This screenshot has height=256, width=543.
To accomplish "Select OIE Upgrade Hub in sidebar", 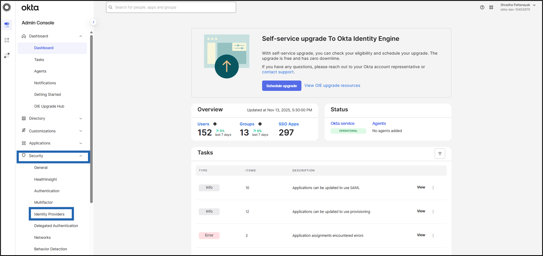I will (49, 106).
